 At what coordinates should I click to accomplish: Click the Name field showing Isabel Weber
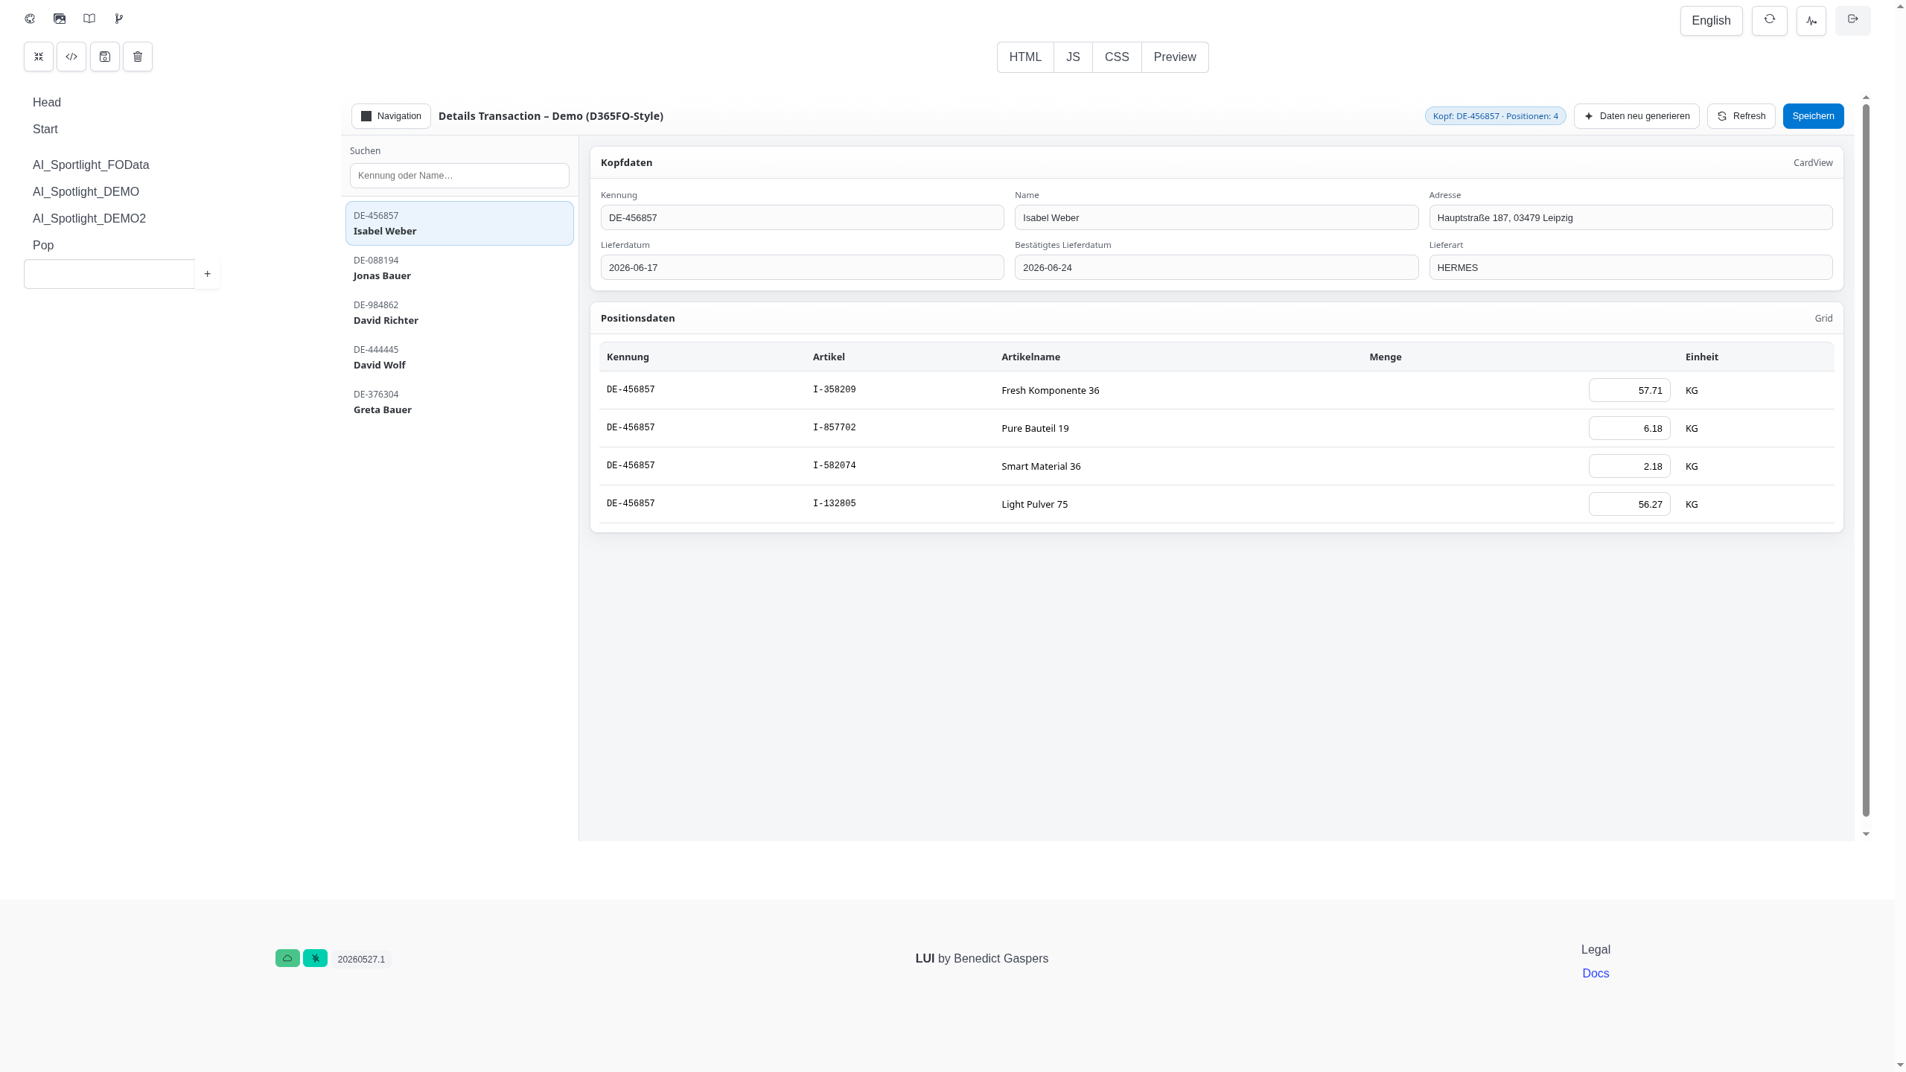(1217, 217)
